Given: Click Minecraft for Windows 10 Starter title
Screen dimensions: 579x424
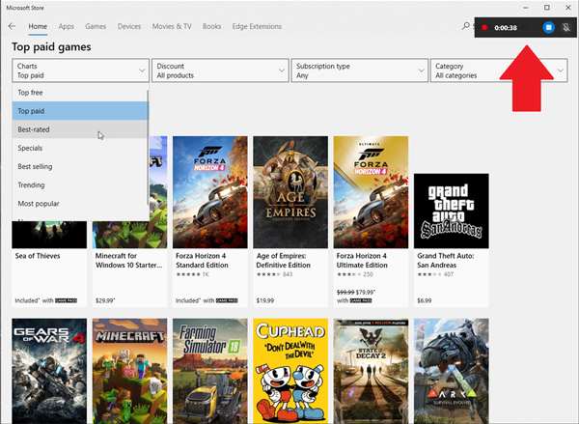Looking at the screenshot, I should 128,260.
